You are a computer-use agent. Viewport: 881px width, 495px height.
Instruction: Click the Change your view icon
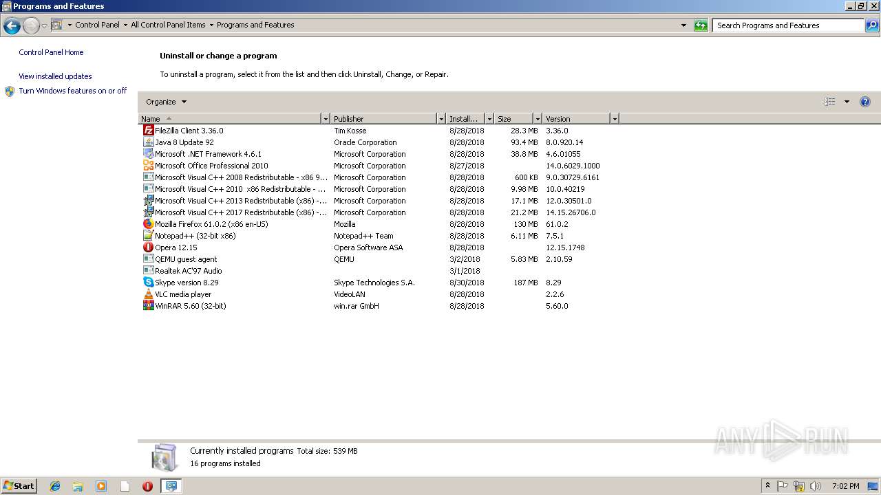[x=830, y=102]
